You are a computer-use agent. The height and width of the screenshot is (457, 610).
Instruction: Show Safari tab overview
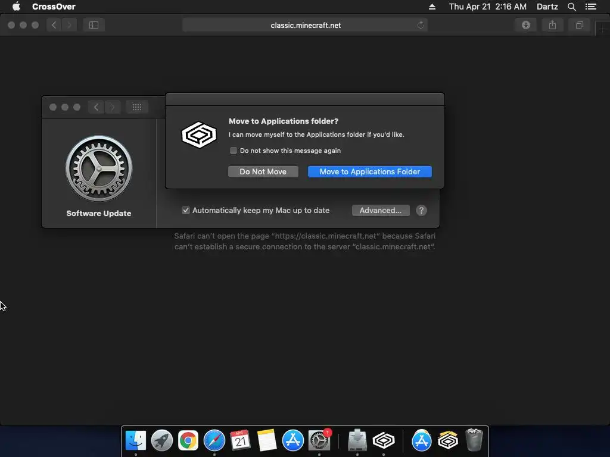pyautogui.click(x=579, y=25)
